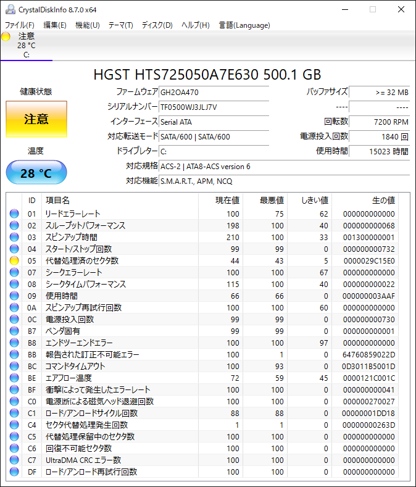This screenshot has width=416, height=487.
Task: Click the blue status orb for 回復不可能セクタ数 row
Action: pos(14,448)
